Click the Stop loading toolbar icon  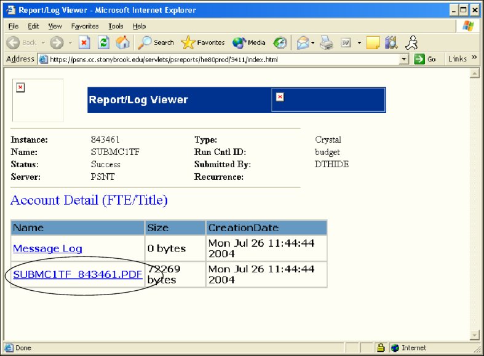[x=85, y=42]
